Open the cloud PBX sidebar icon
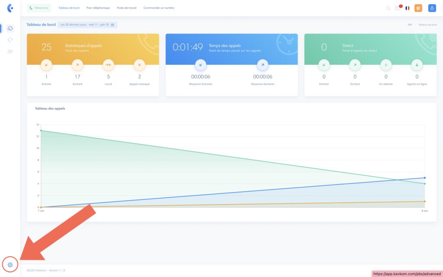 pyautogui.click(x=10, y=28)
